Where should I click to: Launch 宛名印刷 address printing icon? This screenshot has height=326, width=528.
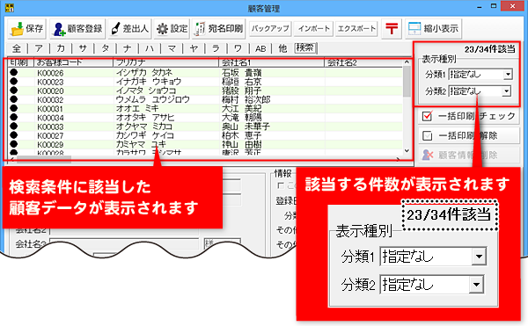click(x=200, y=29)
